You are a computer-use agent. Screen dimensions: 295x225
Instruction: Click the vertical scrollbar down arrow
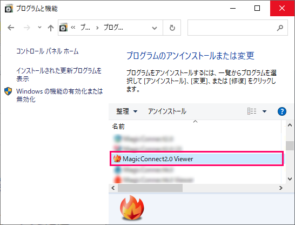[x=290, y=178]
